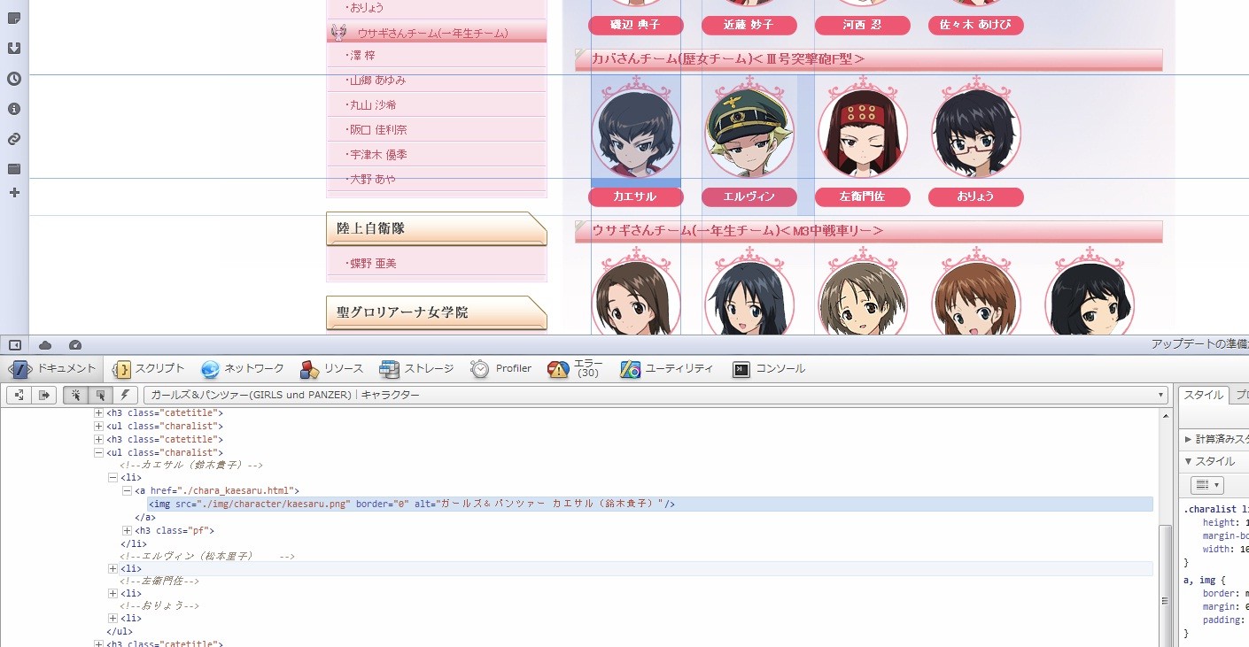1249x647 pixels.
Task: Switch to the ドキュメント tab
Action: pos(53,369)
